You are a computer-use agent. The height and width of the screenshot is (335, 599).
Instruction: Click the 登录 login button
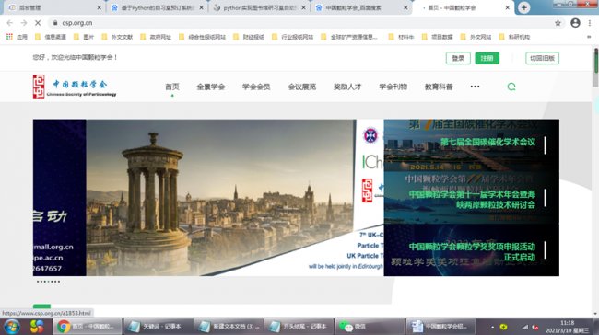click(x=458, y=58)
